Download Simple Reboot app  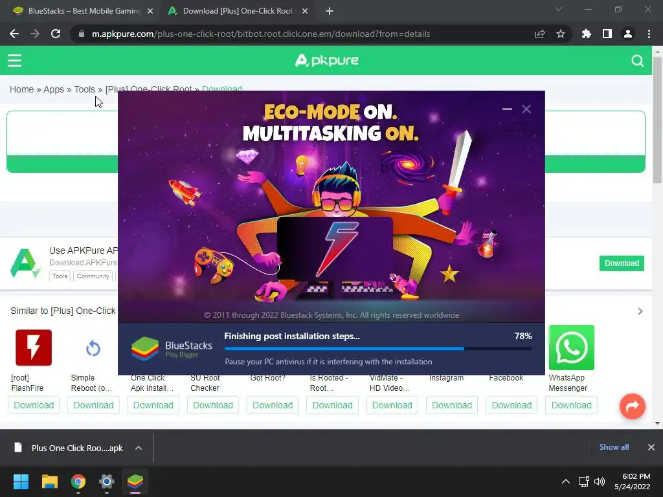(93, 405)
